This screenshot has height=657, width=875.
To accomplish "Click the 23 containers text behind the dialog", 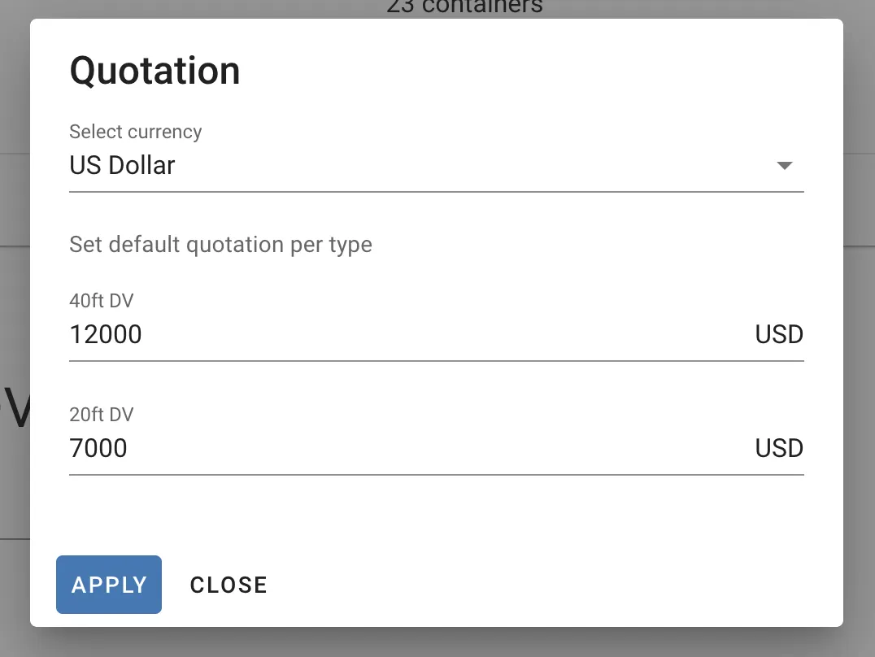I will pyautogui.click(x=464, y=7).
